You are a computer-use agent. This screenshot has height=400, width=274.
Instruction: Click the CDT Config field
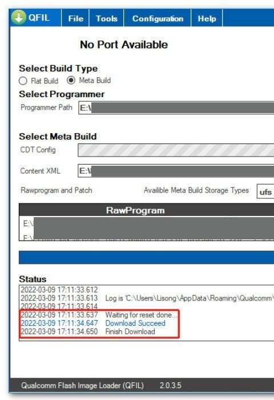(x=176, y=150)
